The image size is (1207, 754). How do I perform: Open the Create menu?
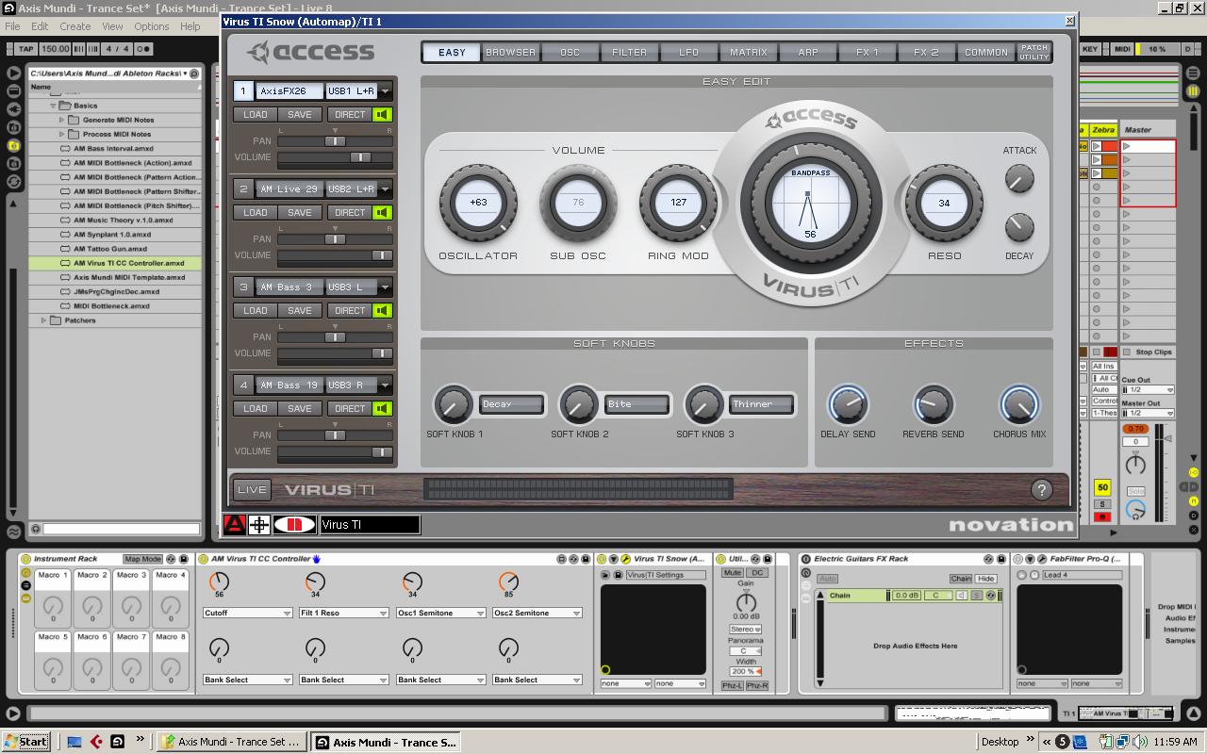(75, 26)
